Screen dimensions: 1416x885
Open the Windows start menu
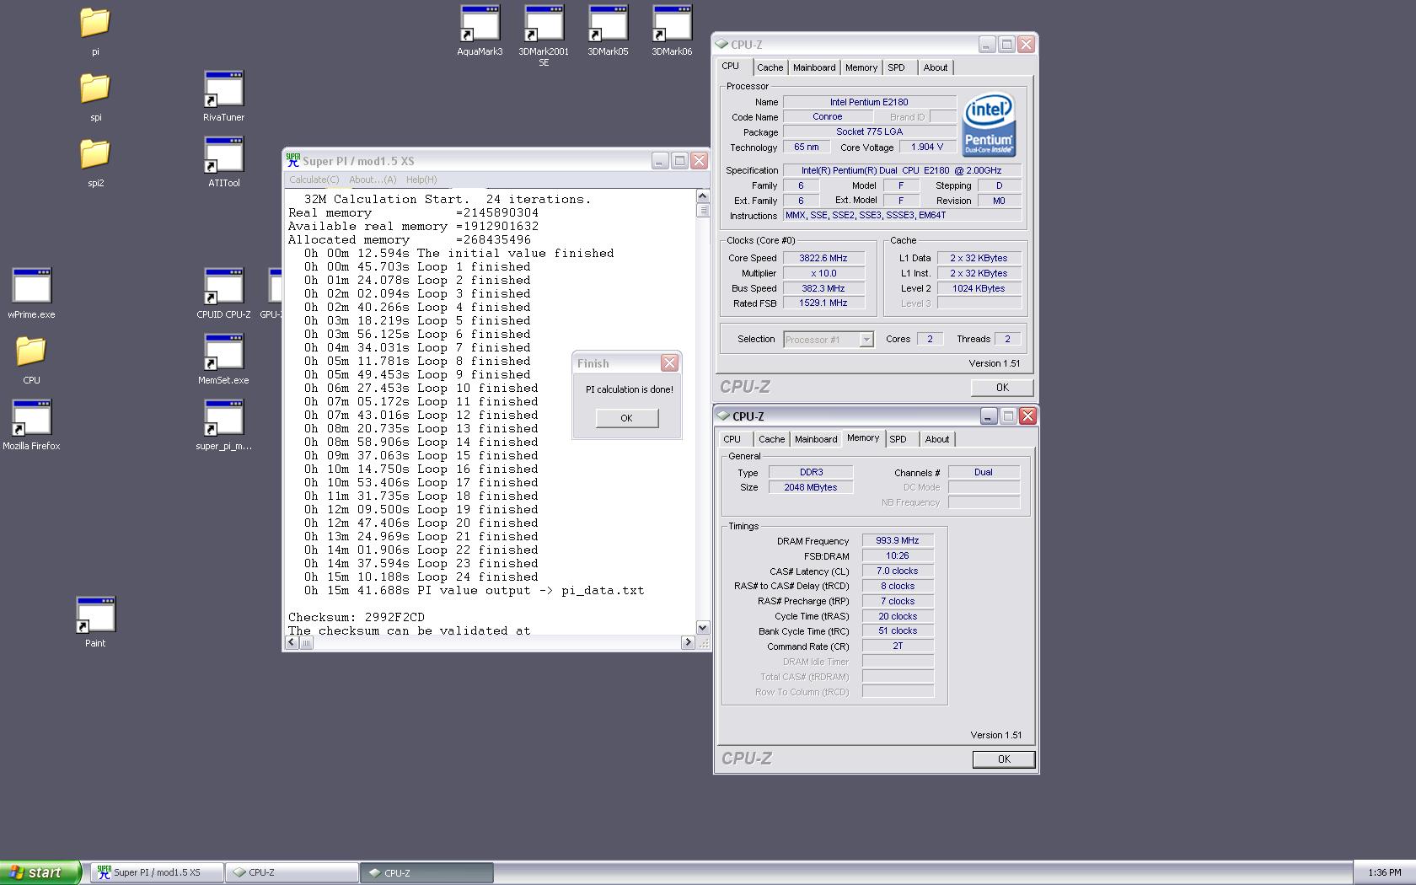tap(40, 872)
